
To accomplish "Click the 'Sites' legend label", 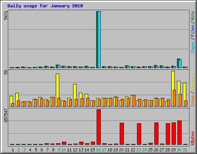I will (x=193, y=101).
